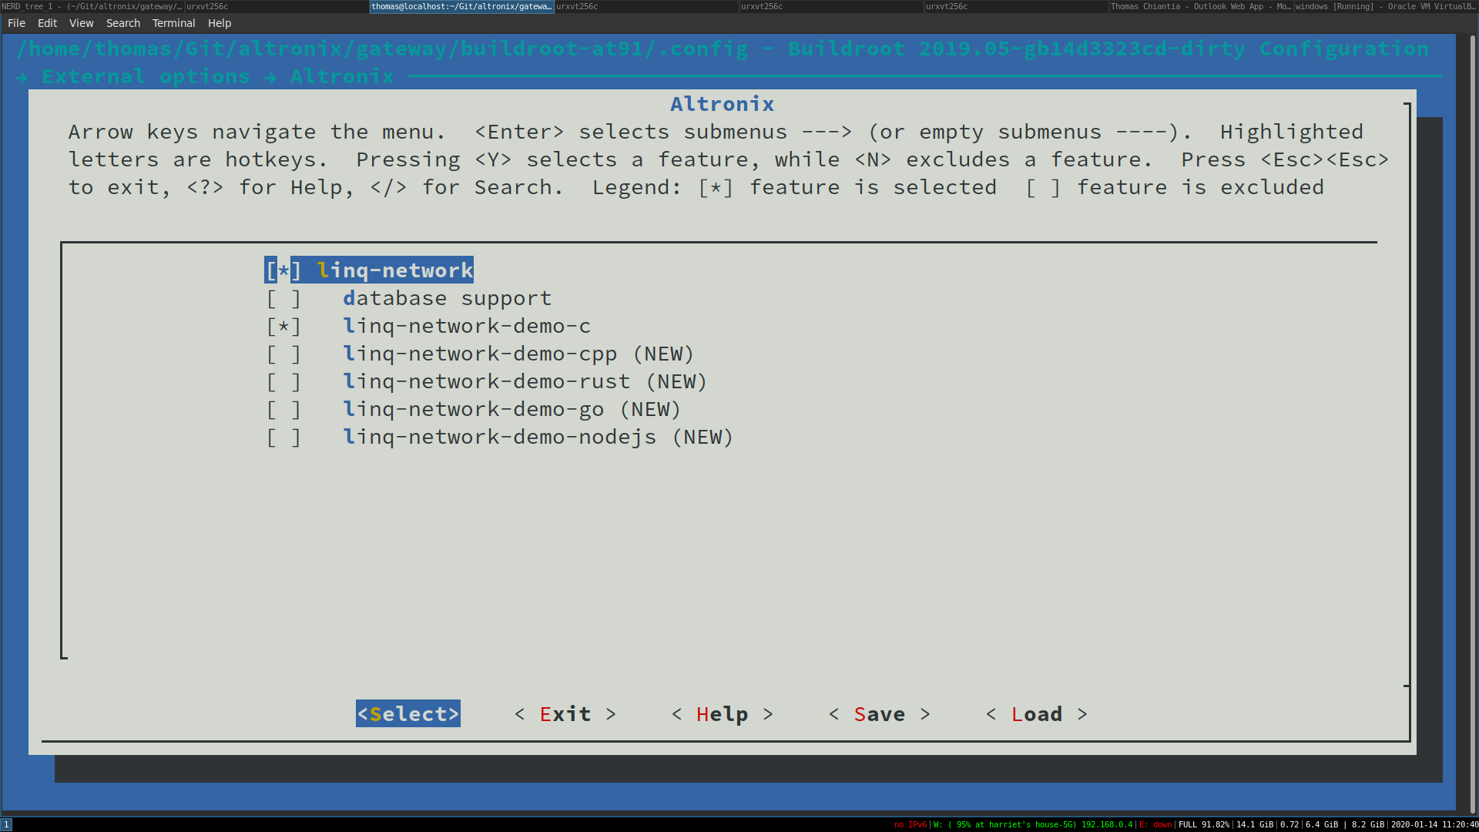This screenshot has height=832, width=1479.
Task: Click the wifi status in status bar
Action: tap(1031, 824)
